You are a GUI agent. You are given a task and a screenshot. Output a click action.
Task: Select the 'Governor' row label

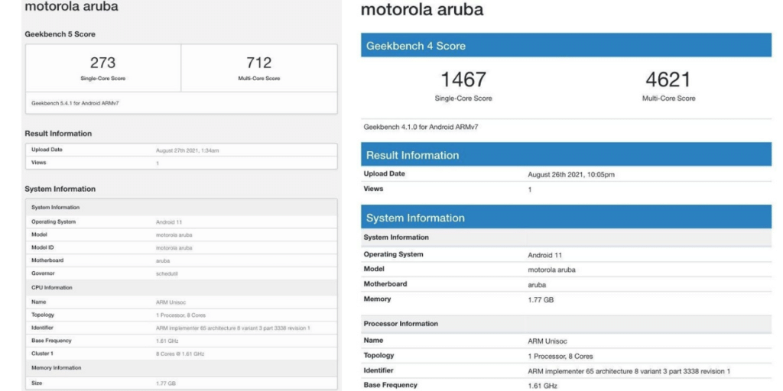[43, 273]
